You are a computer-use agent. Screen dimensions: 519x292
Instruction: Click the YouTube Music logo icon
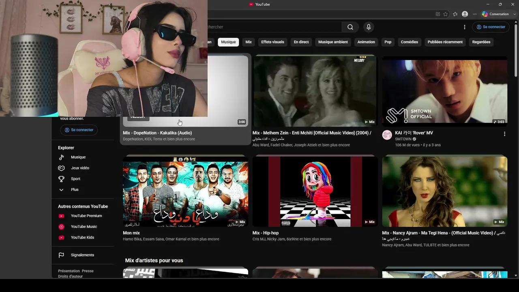coord(61,227)
